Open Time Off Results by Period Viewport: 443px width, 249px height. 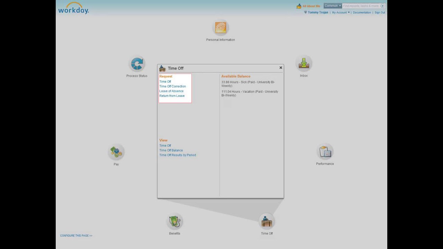coord(178,155)
